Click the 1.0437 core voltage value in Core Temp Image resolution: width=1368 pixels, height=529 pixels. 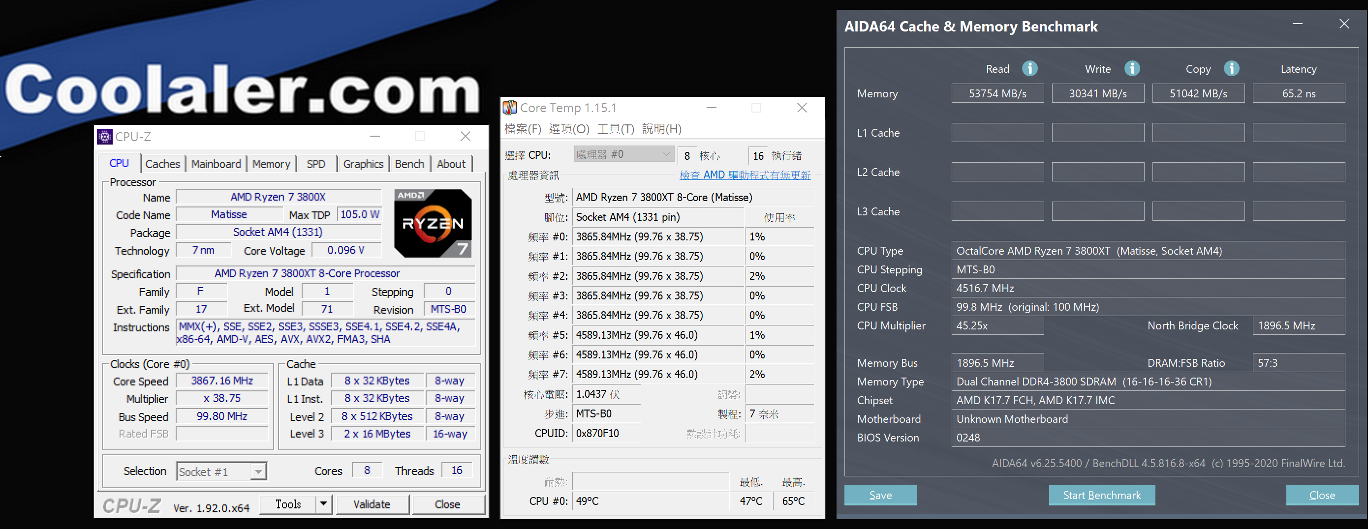click(x=606, y=394)
